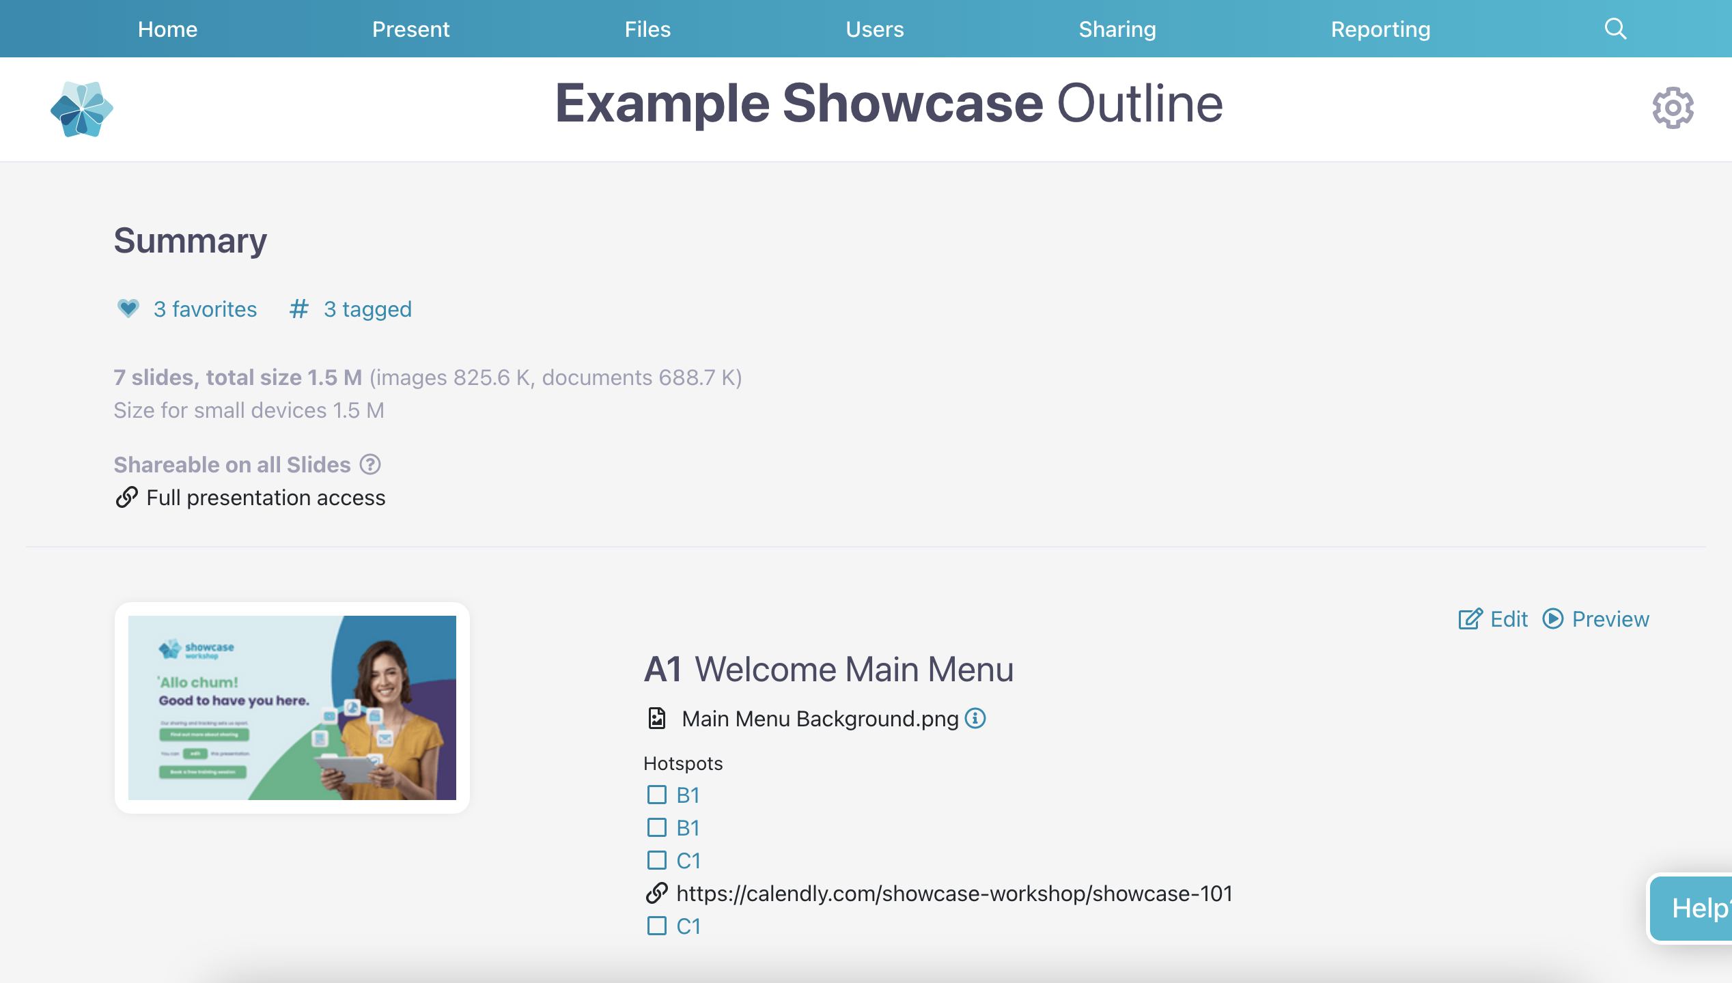Click the second B1 hotspot box
This screenshot has width=1732, height=983.
click(x=656, y=827)
